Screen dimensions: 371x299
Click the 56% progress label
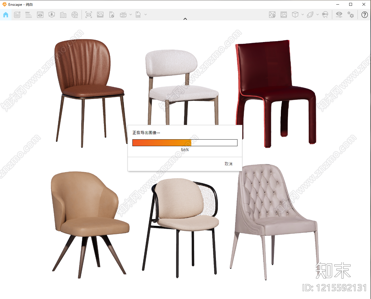pyautogui.click(x=185, y=150)
